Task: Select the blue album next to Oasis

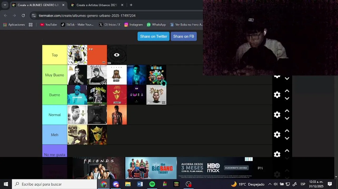Action: 137,75
